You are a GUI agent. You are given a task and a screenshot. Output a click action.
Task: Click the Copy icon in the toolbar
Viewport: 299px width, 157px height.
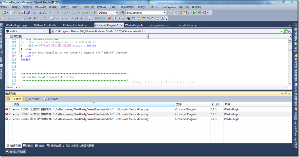[x=39, y=13]
